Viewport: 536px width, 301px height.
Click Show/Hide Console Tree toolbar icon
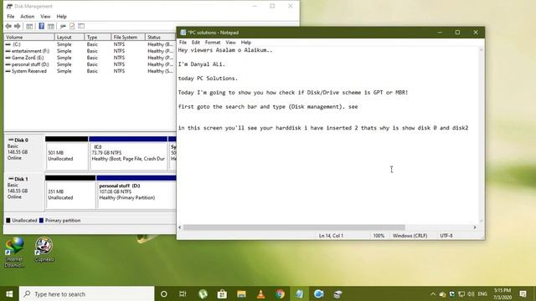click(x=30, y=26)
